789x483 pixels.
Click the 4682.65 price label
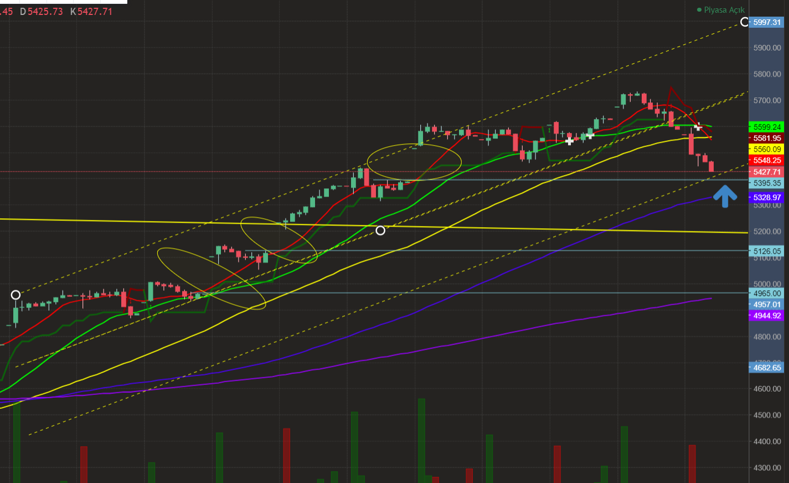[x=767, y=367]
